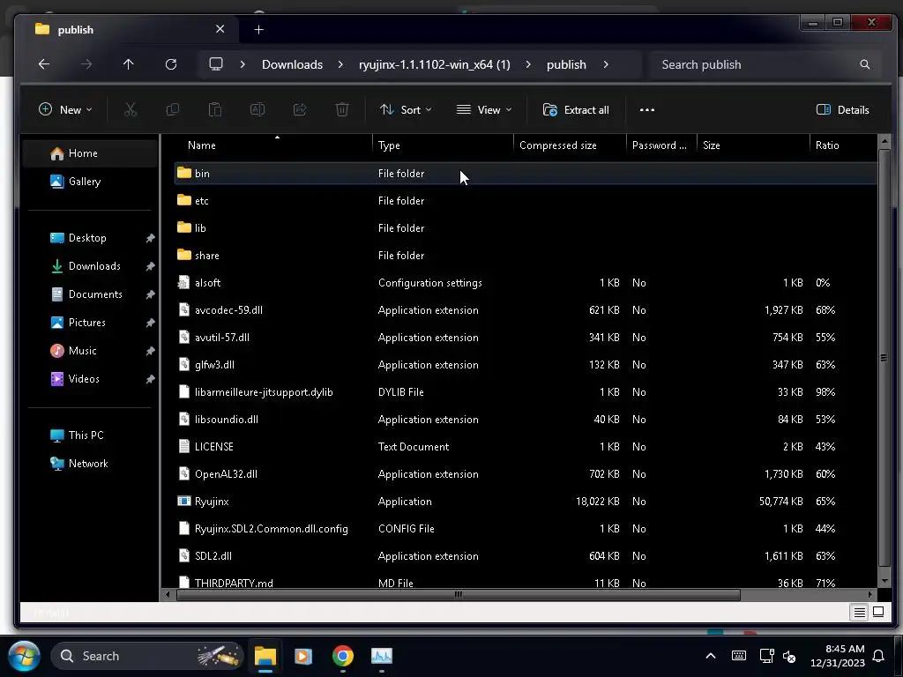Refresh the publish folder view
Image resolution: width=903 pixels, height=677 pixels.
click(171, 64)
